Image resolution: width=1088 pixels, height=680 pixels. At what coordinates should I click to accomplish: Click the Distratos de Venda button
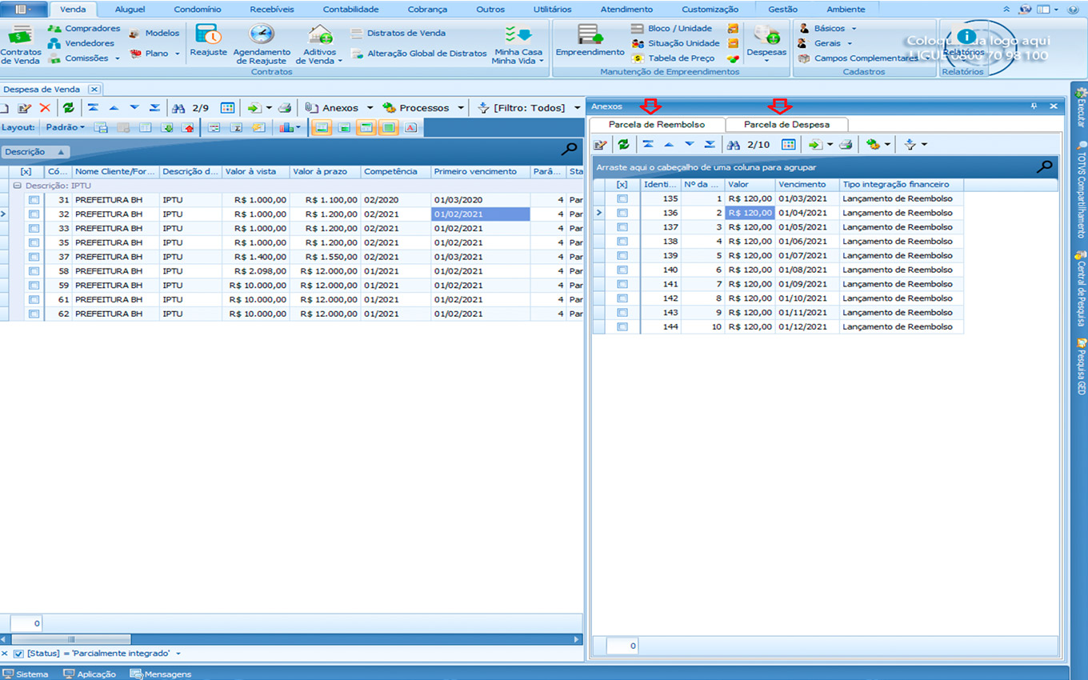[x=406, y=34]
